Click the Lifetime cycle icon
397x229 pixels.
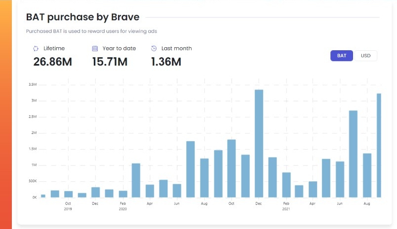(36, 48)
